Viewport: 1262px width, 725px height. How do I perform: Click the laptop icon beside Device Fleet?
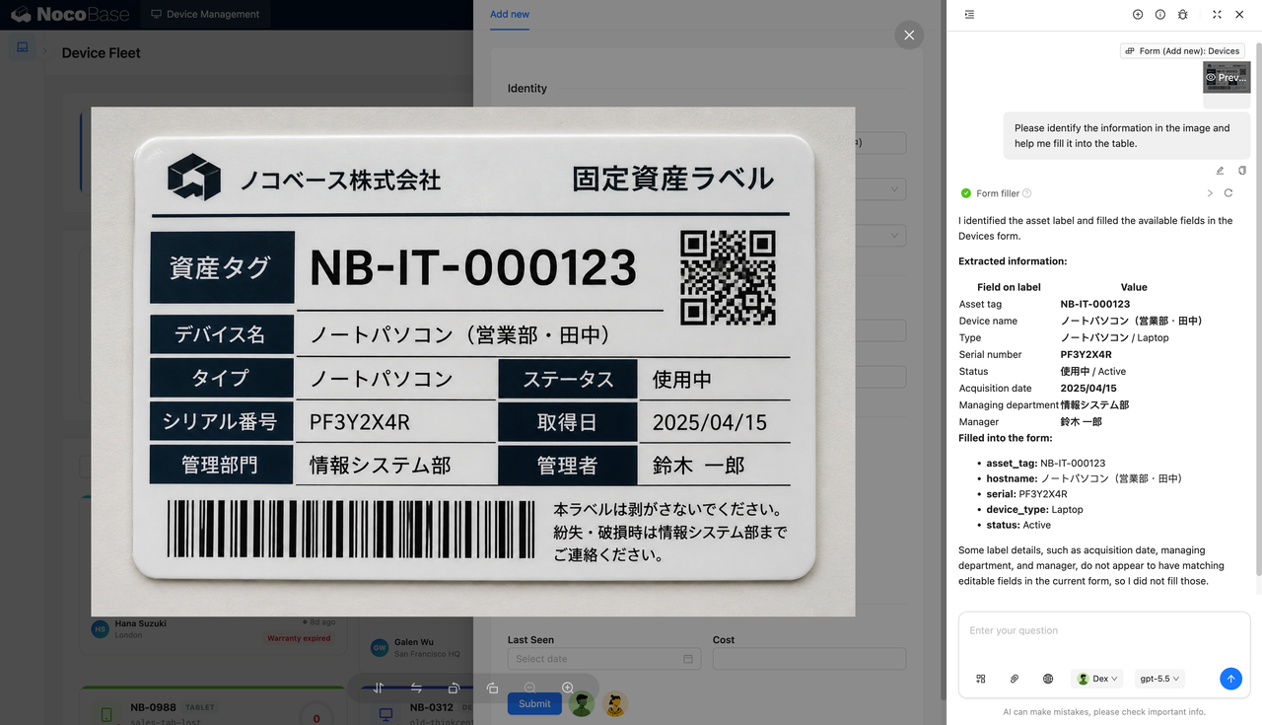23,47
